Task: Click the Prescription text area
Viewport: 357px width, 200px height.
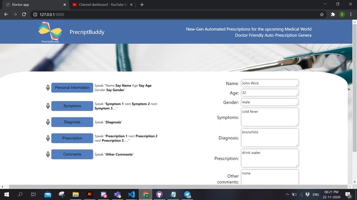Action: [x=270, y=158]
